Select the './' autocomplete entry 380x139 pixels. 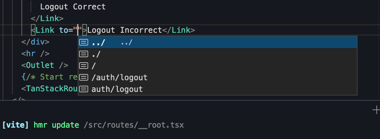pyautogui.click(x=217, y=54)
